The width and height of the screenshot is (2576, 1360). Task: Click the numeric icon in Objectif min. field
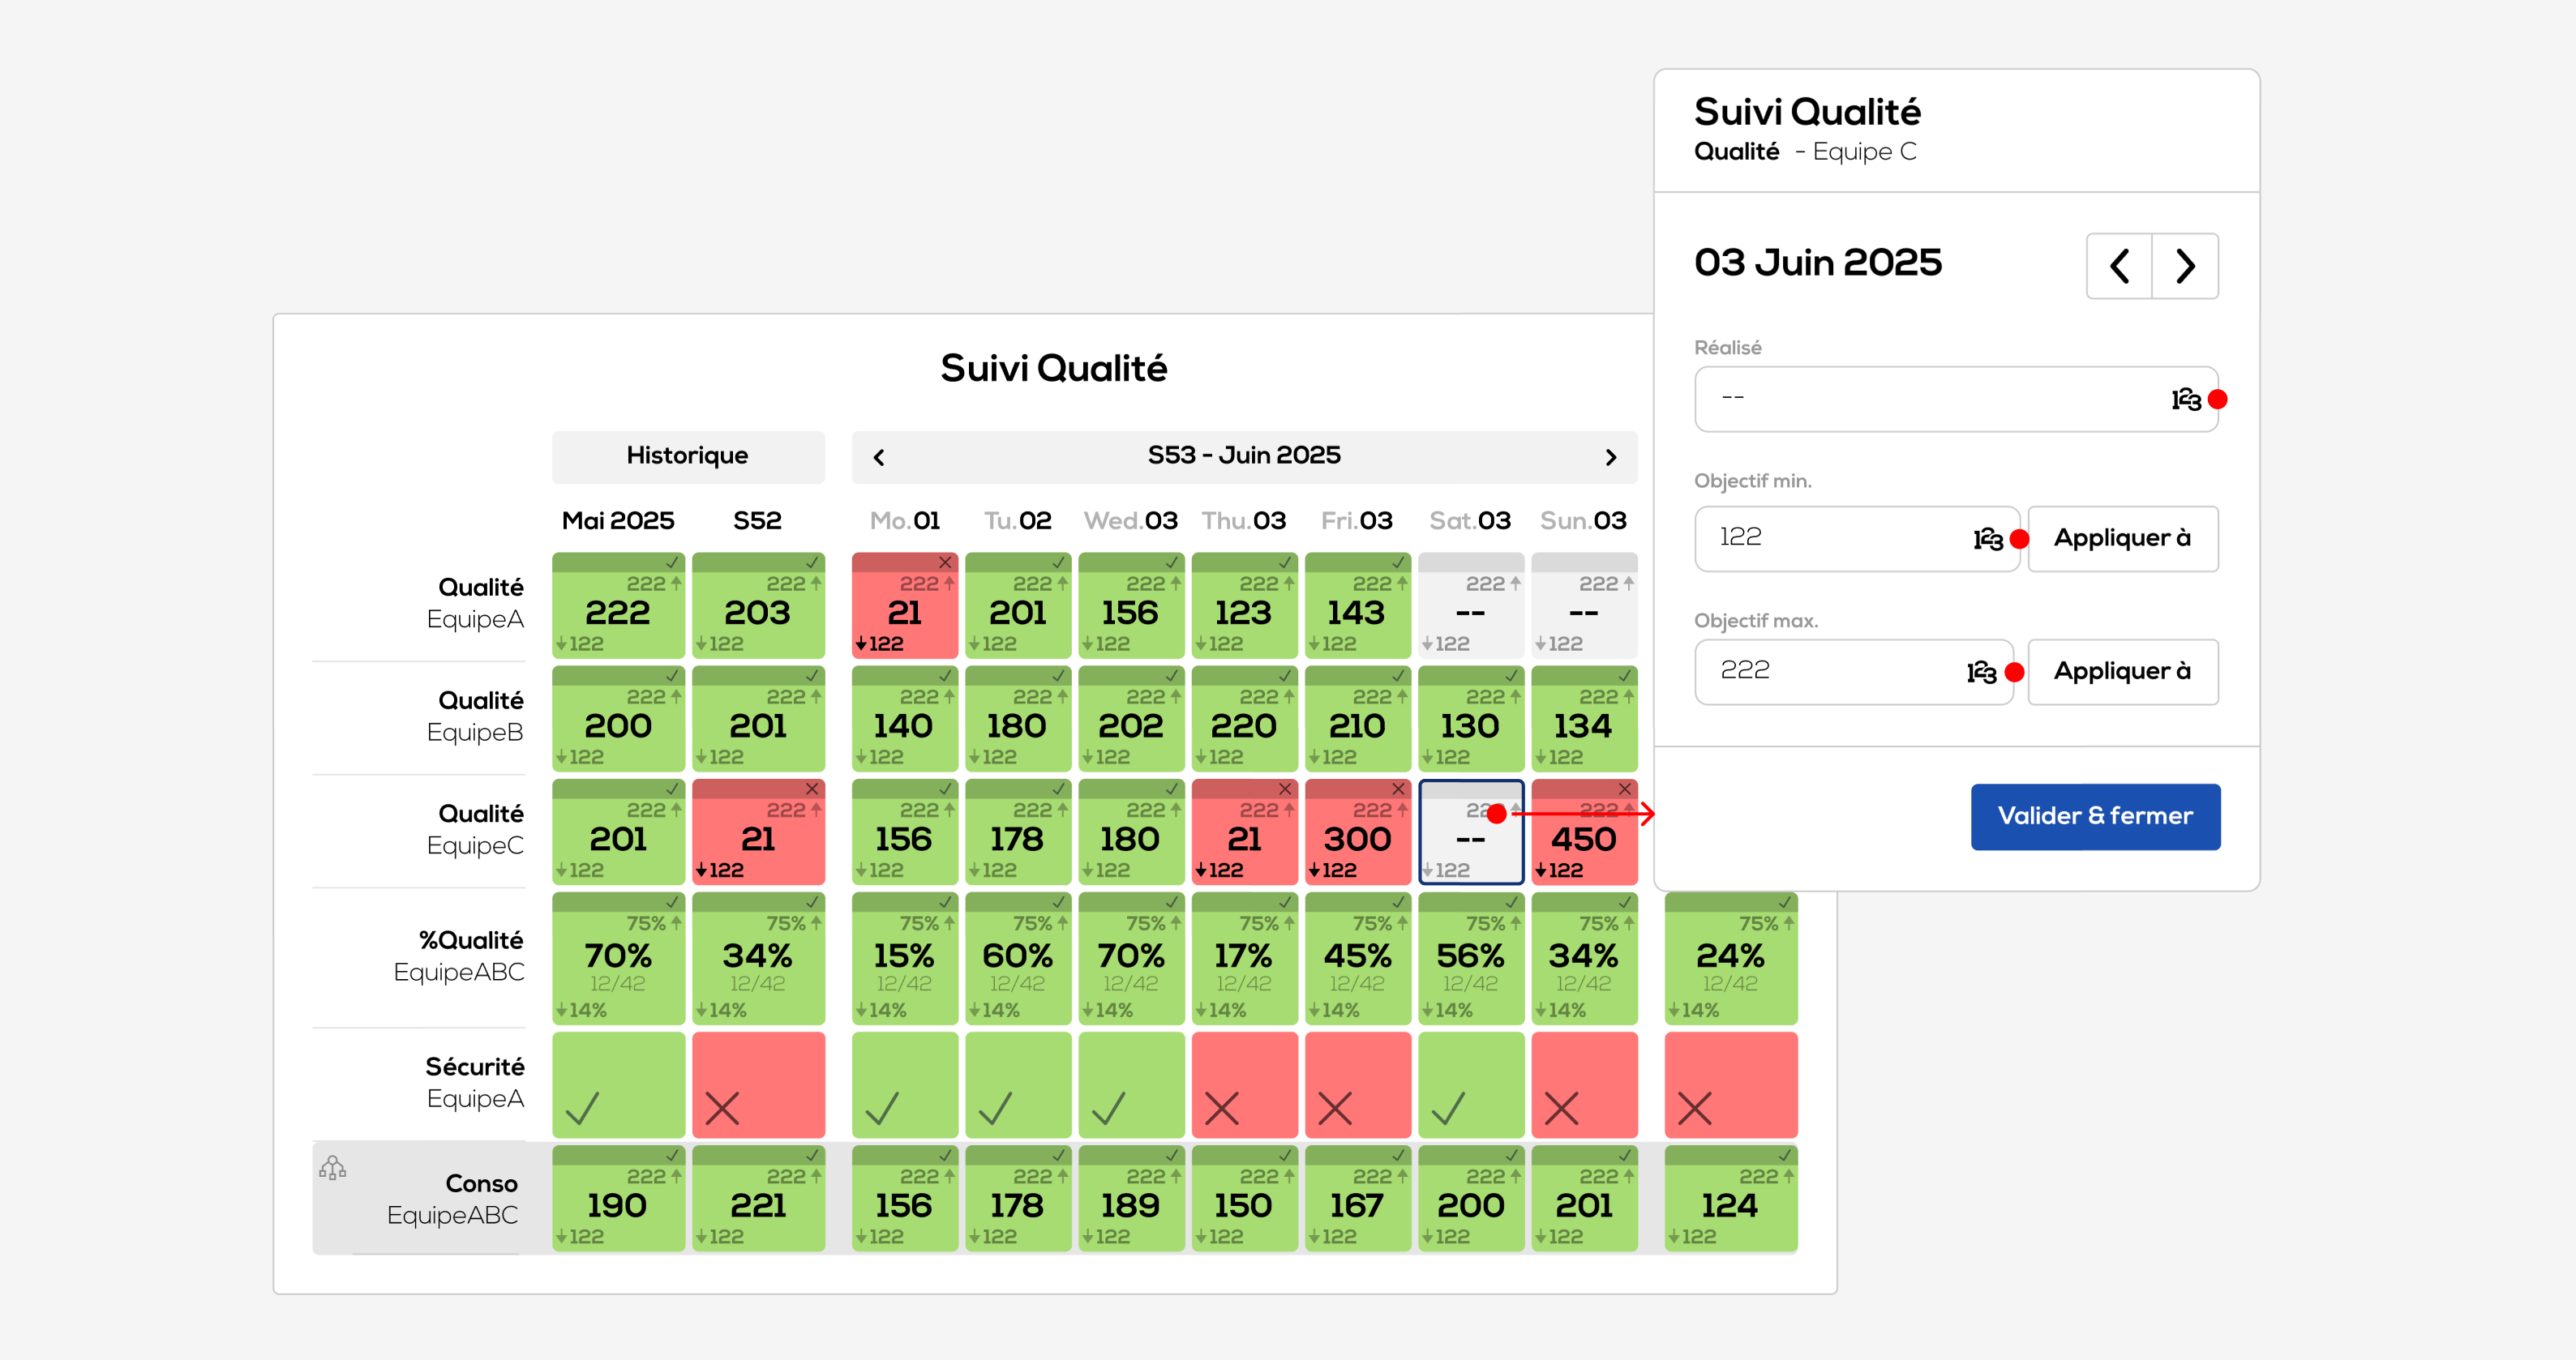[1987, 540]
